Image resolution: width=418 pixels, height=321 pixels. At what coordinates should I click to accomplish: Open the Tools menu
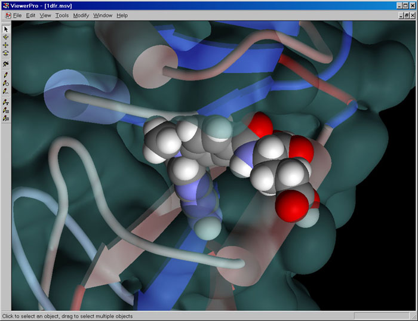click(62, 16)
